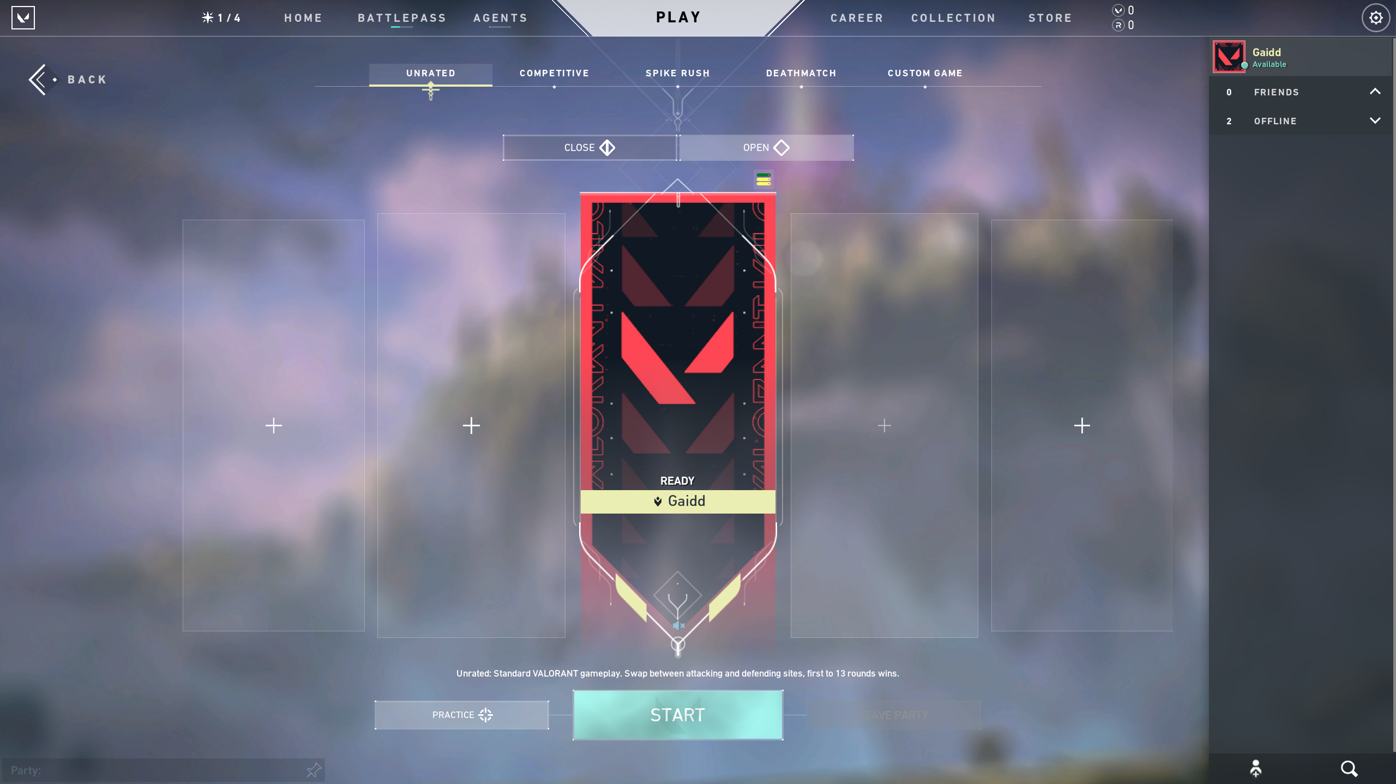The image size is (1396, 784).
Task: Click the PRACTICE mode button
Action: (461, 714)
